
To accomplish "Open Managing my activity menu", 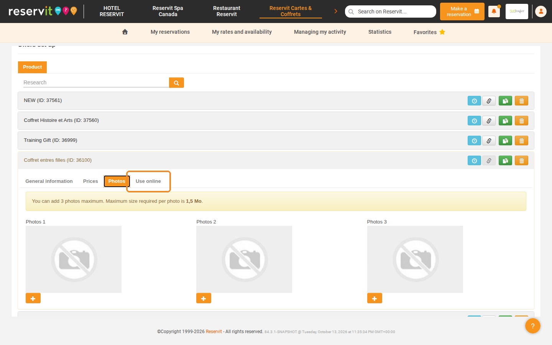I will pos(320,32).
